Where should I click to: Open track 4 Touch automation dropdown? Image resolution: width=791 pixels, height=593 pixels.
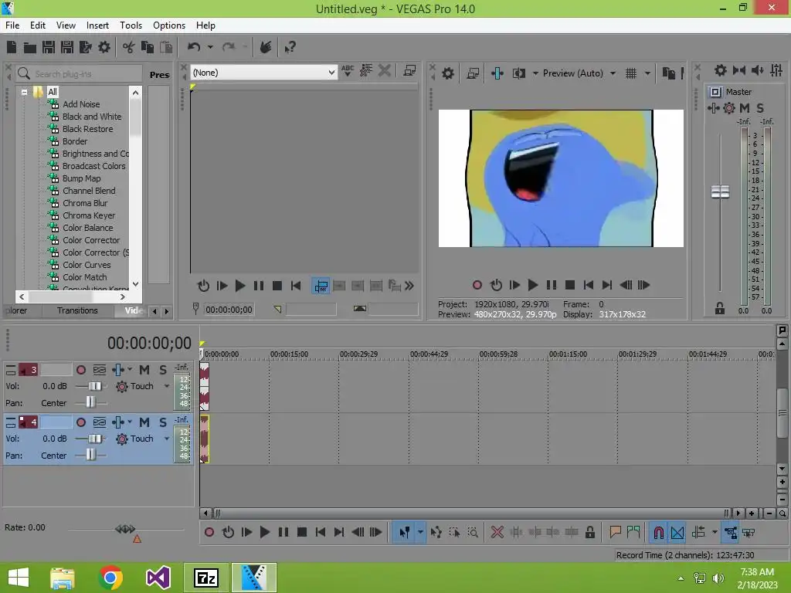click(x=167, y=439)
